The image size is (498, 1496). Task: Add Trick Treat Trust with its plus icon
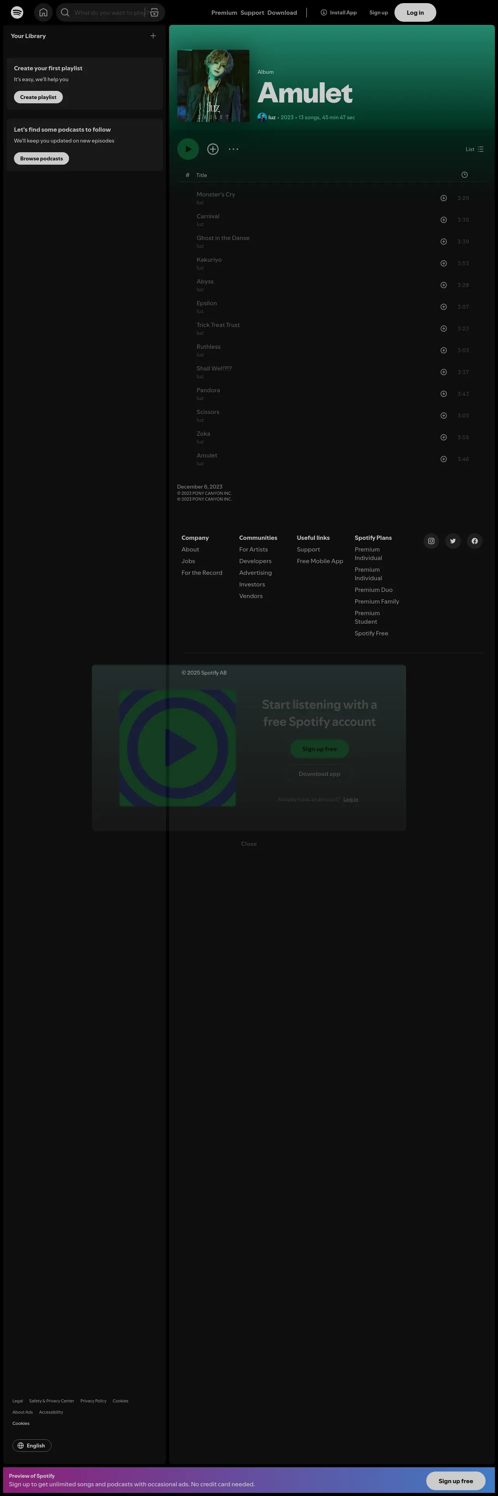443,329
